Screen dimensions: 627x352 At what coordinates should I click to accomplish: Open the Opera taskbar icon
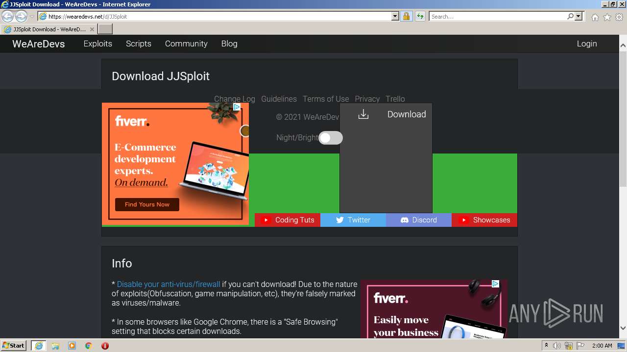105,346
